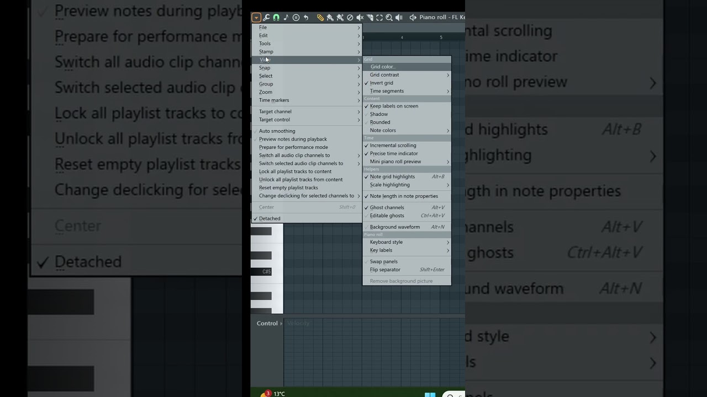
Task: Select the Slice tool
Action: click(370, 18)
